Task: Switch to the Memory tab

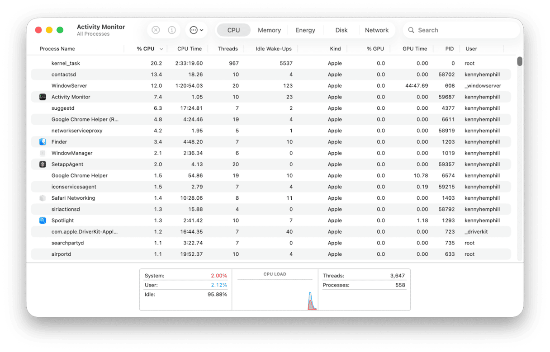Action: point(269,30)
